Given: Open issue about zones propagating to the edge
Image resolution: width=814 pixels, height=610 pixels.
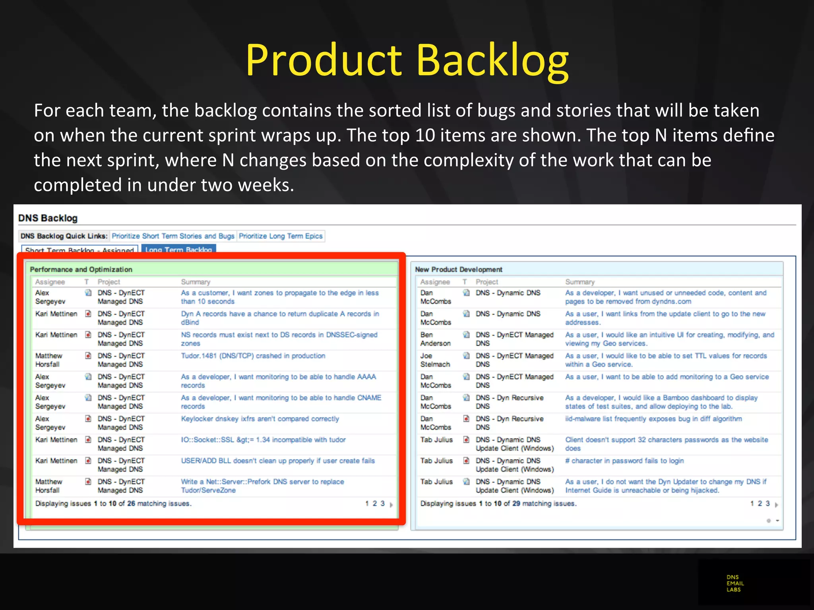Looking at the screenshot, I should 280,297.
